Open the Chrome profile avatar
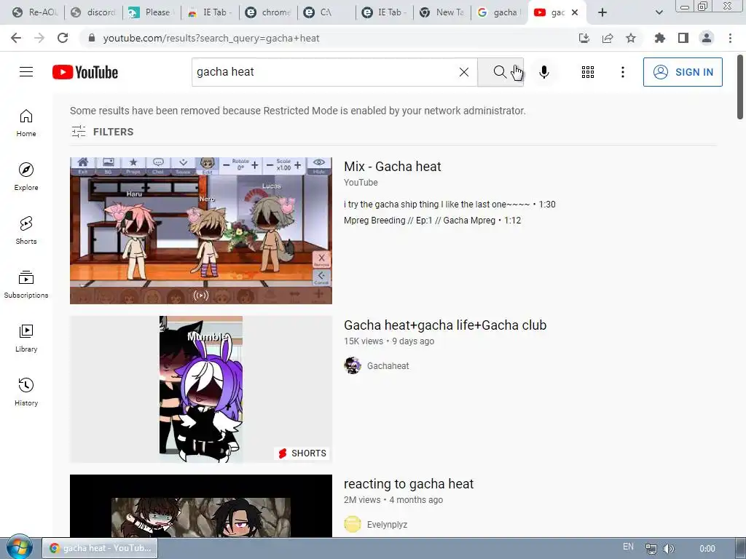Image resolution: width=746 pixels, height=559 pixels. pyautogui.click(x=707, y=38)
